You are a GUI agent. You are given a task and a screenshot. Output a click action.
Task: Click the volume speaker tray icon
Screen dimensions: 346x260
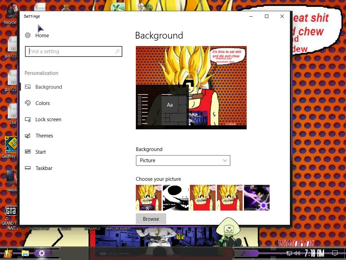[297, 253]
